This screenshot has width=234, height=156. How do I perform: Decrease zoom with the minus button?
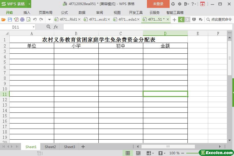click(x=183, y=153)
